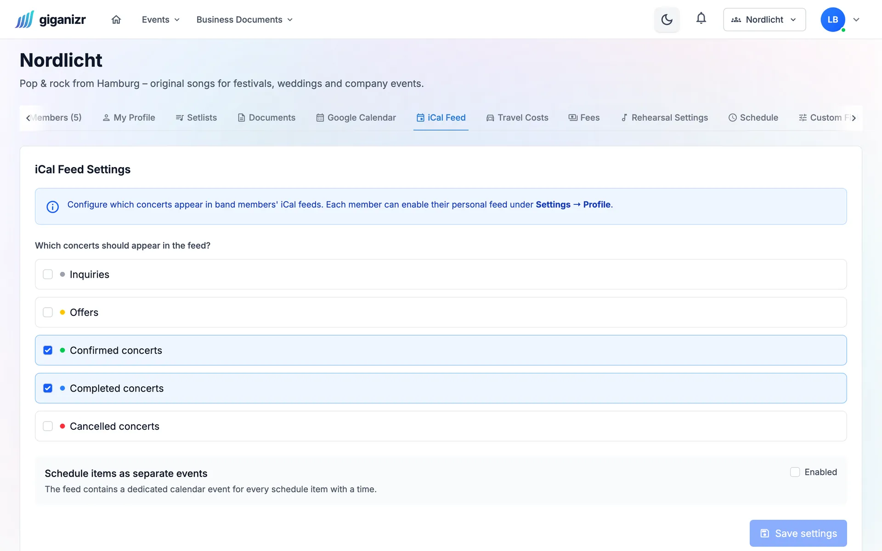Enable schedule items as separate events
This screenshot has height=551, width=882.
(x=795, y=472)
